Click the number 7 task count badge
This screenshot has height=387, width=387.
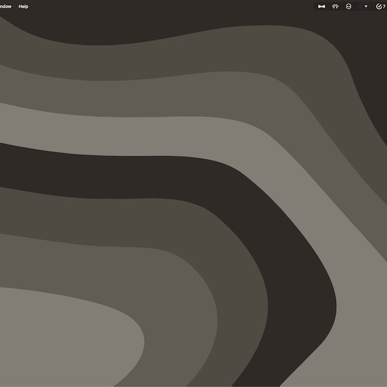(x=384, y=6)
